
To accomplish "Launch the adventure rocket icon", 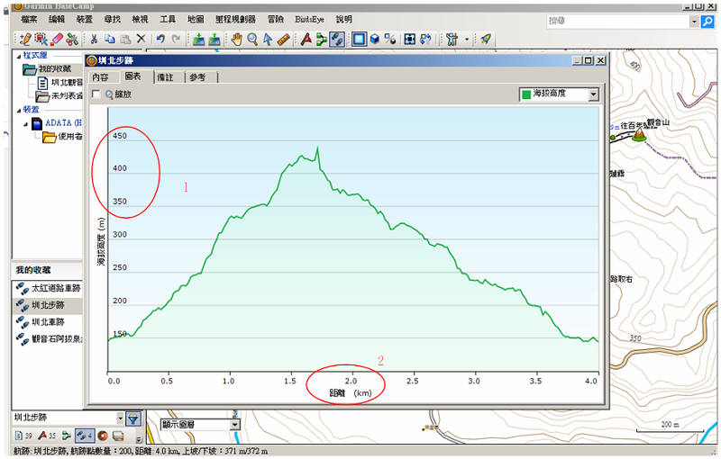I will coord(486,40).
